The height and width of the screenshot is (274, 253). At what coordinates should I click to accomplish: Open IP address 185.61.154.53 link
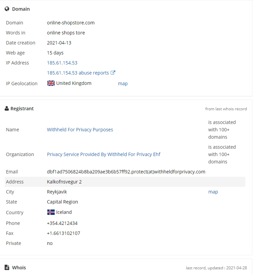(x=62, y=63)
